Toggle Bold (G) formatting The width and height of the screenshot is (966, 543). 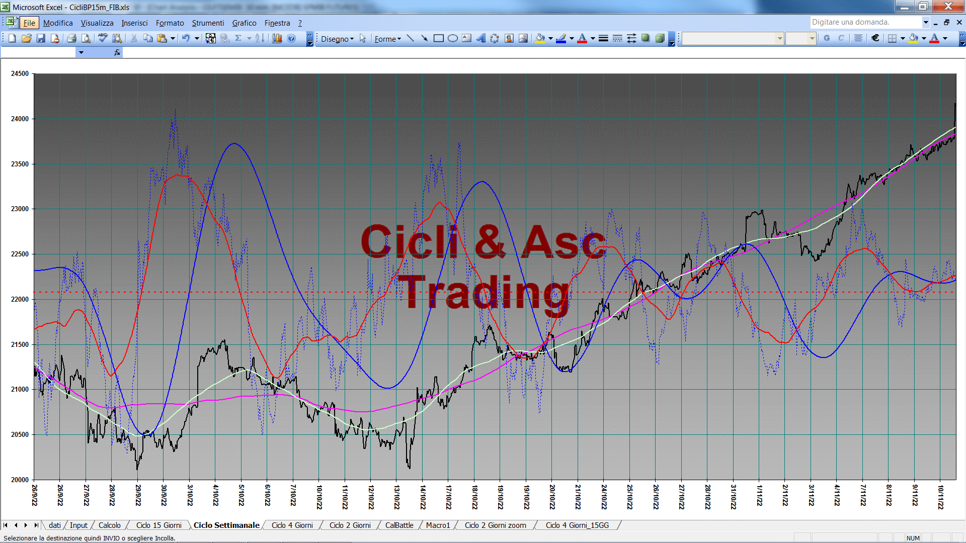827,38
